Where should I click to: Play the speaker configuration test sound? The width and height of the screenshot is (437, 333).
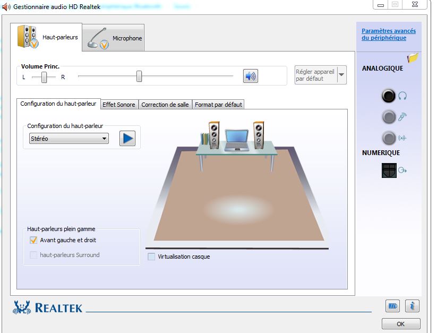tap(127, 138)
